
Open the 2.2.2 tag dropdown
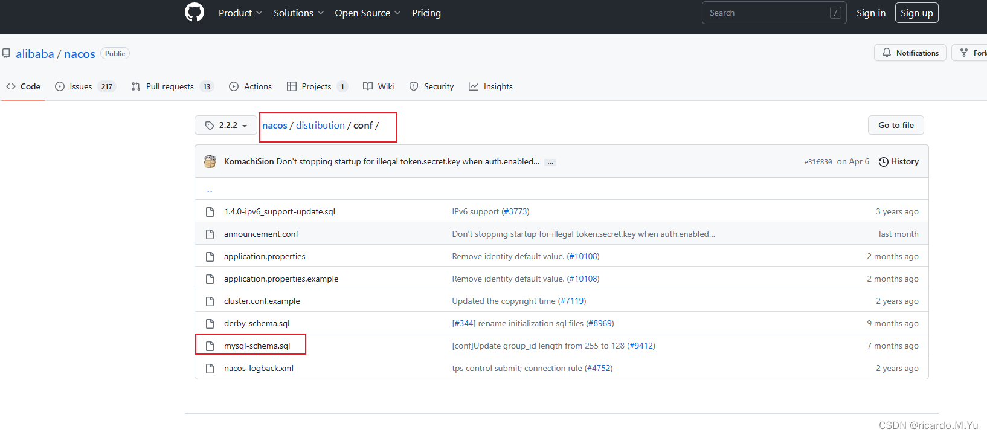[x=226, y=125]
